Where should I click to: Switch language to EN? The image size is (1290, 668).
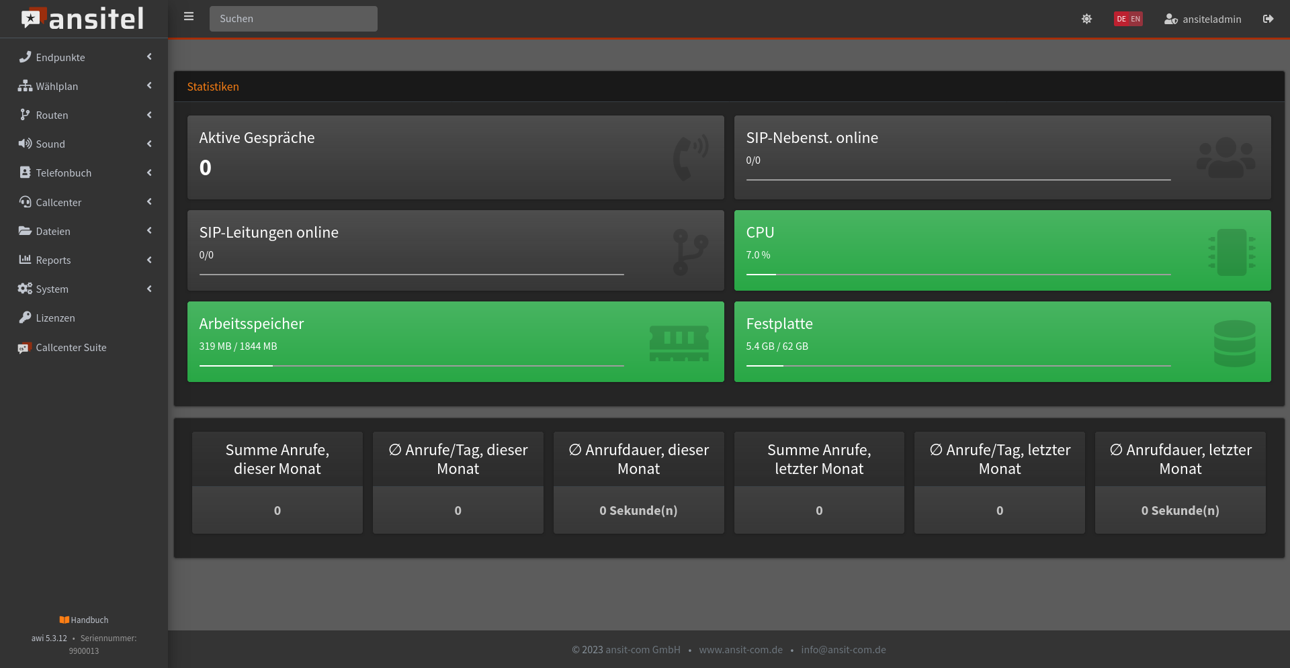click(x=1135, y=19)
